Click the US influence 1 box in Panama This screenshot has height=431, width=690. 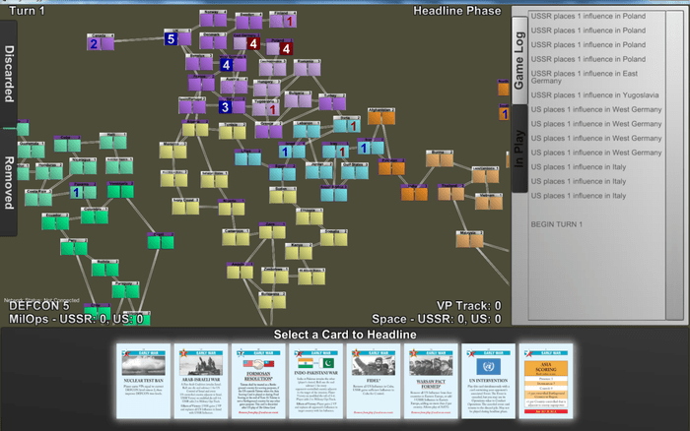pyautogui.click(x=76, y=193)
